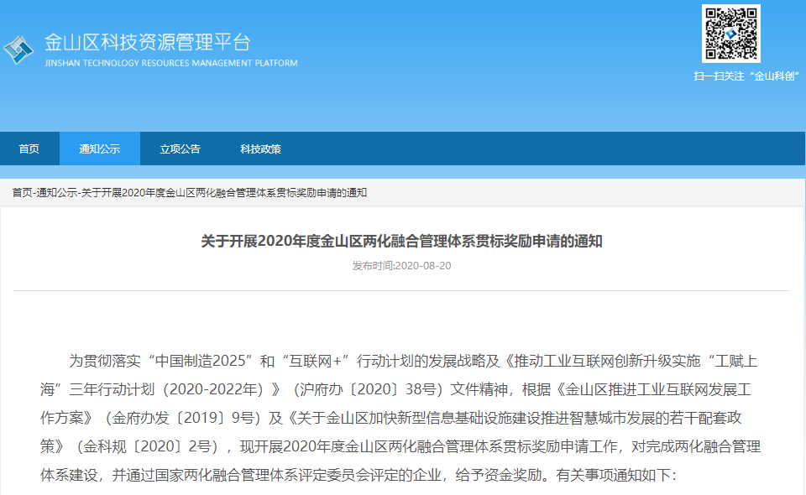Click the Jinshan platform diamond logo icon

click(x=18, y=49)
